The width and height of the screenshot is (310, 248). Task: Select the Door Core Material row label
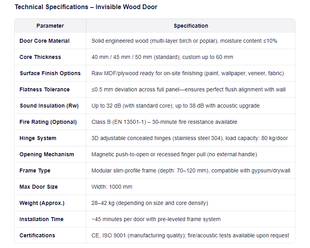pos(44,41)
